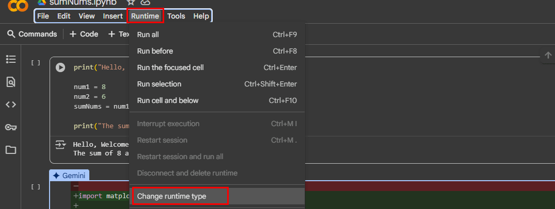Open the File menu
555x209 pixels.
pos(43,16)
